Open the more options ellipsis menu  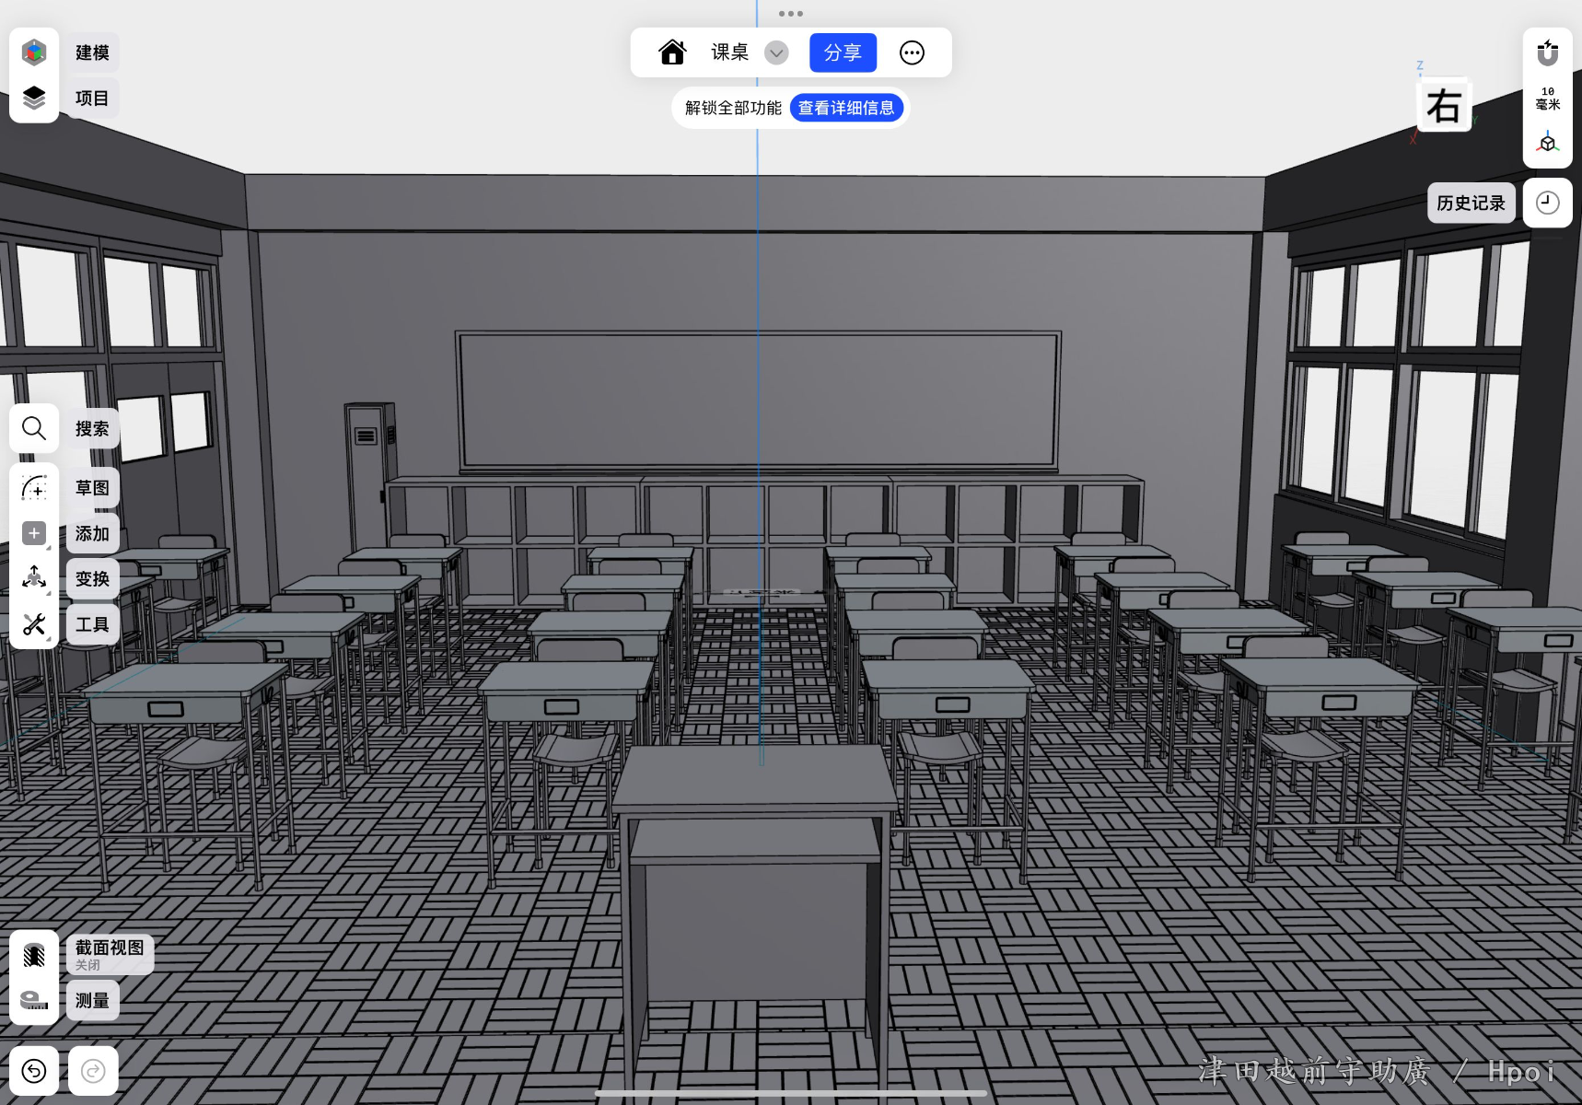pos(912,52)
